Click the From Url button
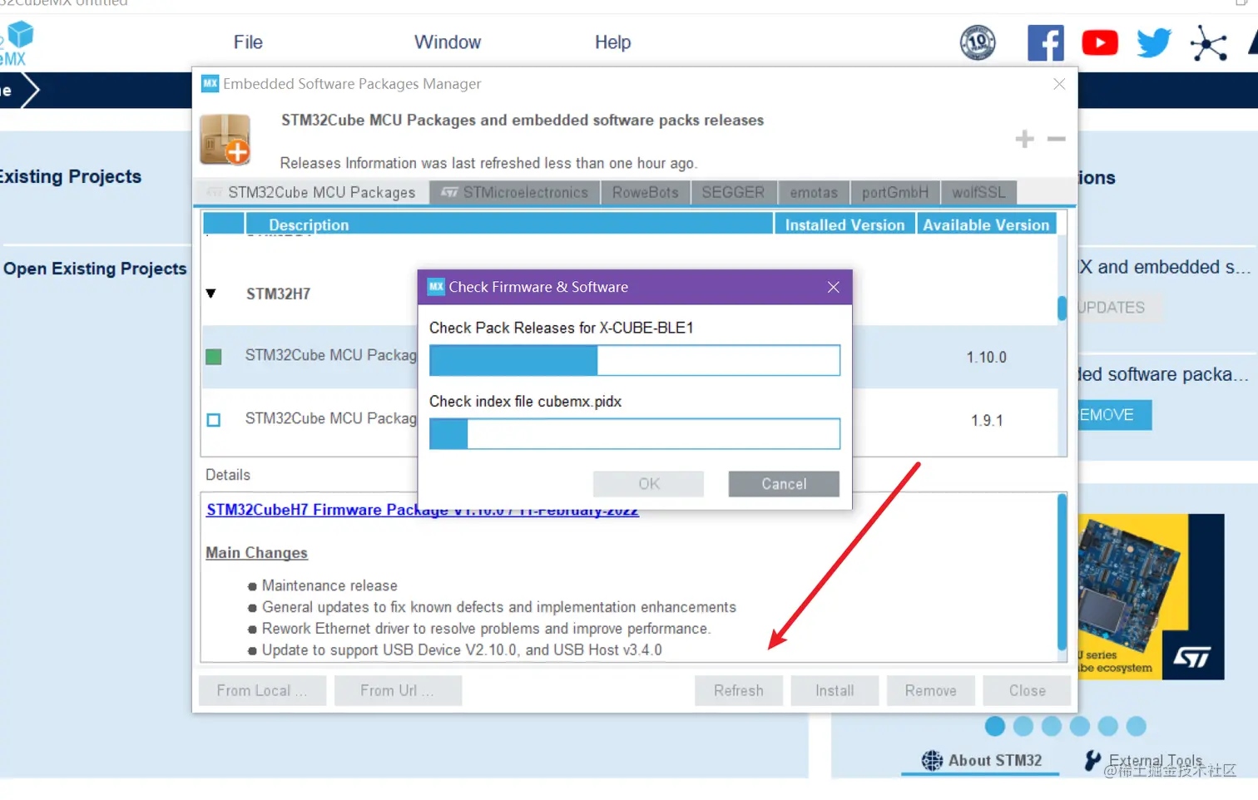 pos(398,690)
